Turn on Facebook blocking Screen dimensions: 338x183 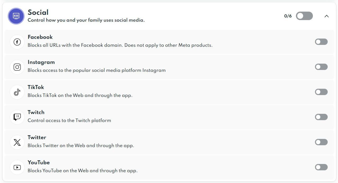coord(321,42)
